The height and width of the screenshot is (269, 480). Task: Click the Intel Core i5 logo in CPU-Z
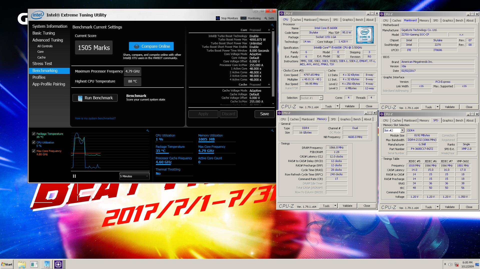tap(365, 35)
